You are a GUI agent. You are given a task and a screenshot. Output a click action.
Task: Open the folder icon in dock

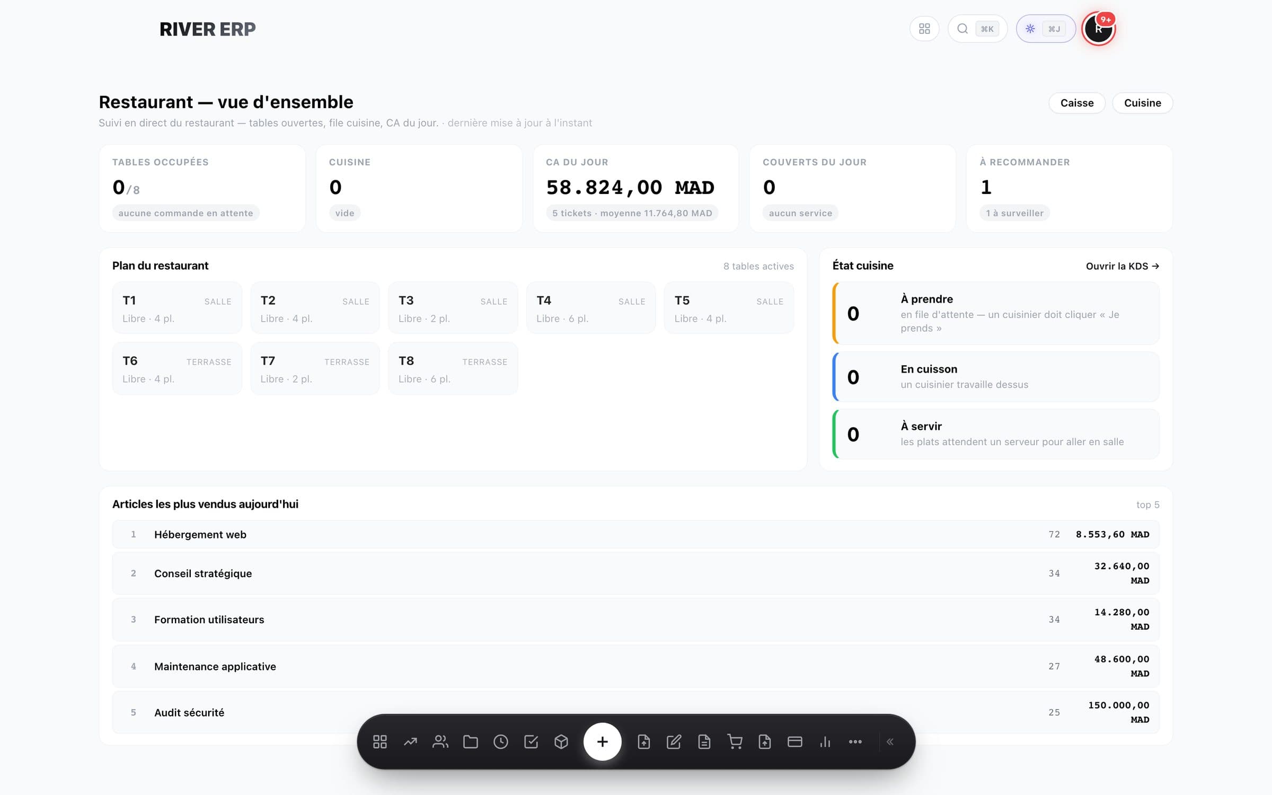tap(471, 741)
